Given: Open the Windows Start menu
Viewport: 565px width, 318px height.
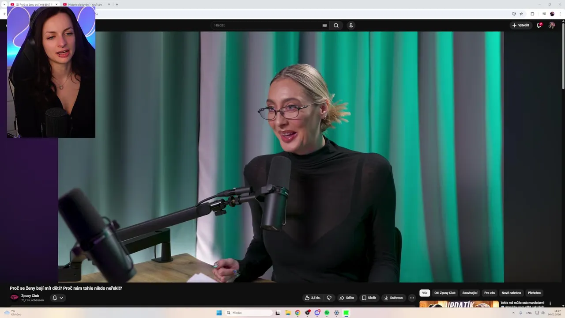Looking at the screenshot, I should [x=219, y=313].
